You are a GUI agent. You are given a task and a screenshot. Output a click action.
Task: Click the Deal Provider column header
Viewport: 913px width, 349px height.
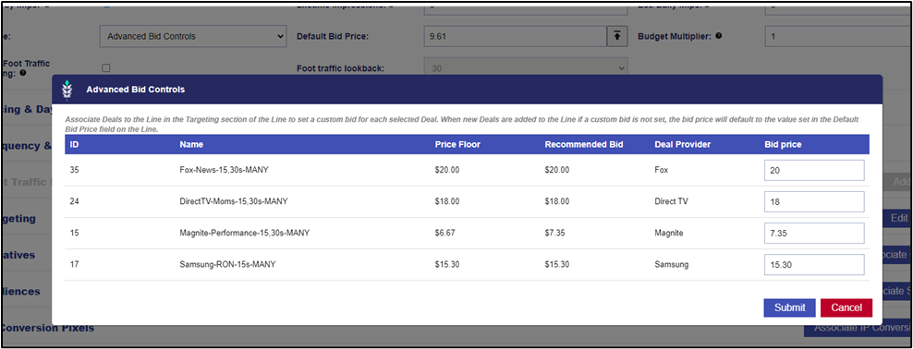point(683,144)
